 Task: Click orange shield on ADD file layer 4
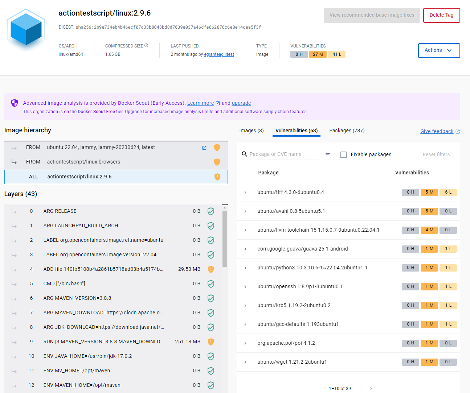point(211,269)
